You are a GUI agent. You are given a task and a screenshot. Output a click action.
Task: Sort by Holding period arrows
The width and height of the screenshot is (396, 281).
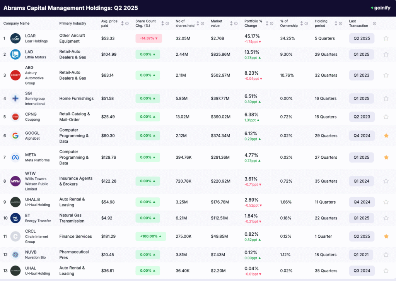(336, 24)
